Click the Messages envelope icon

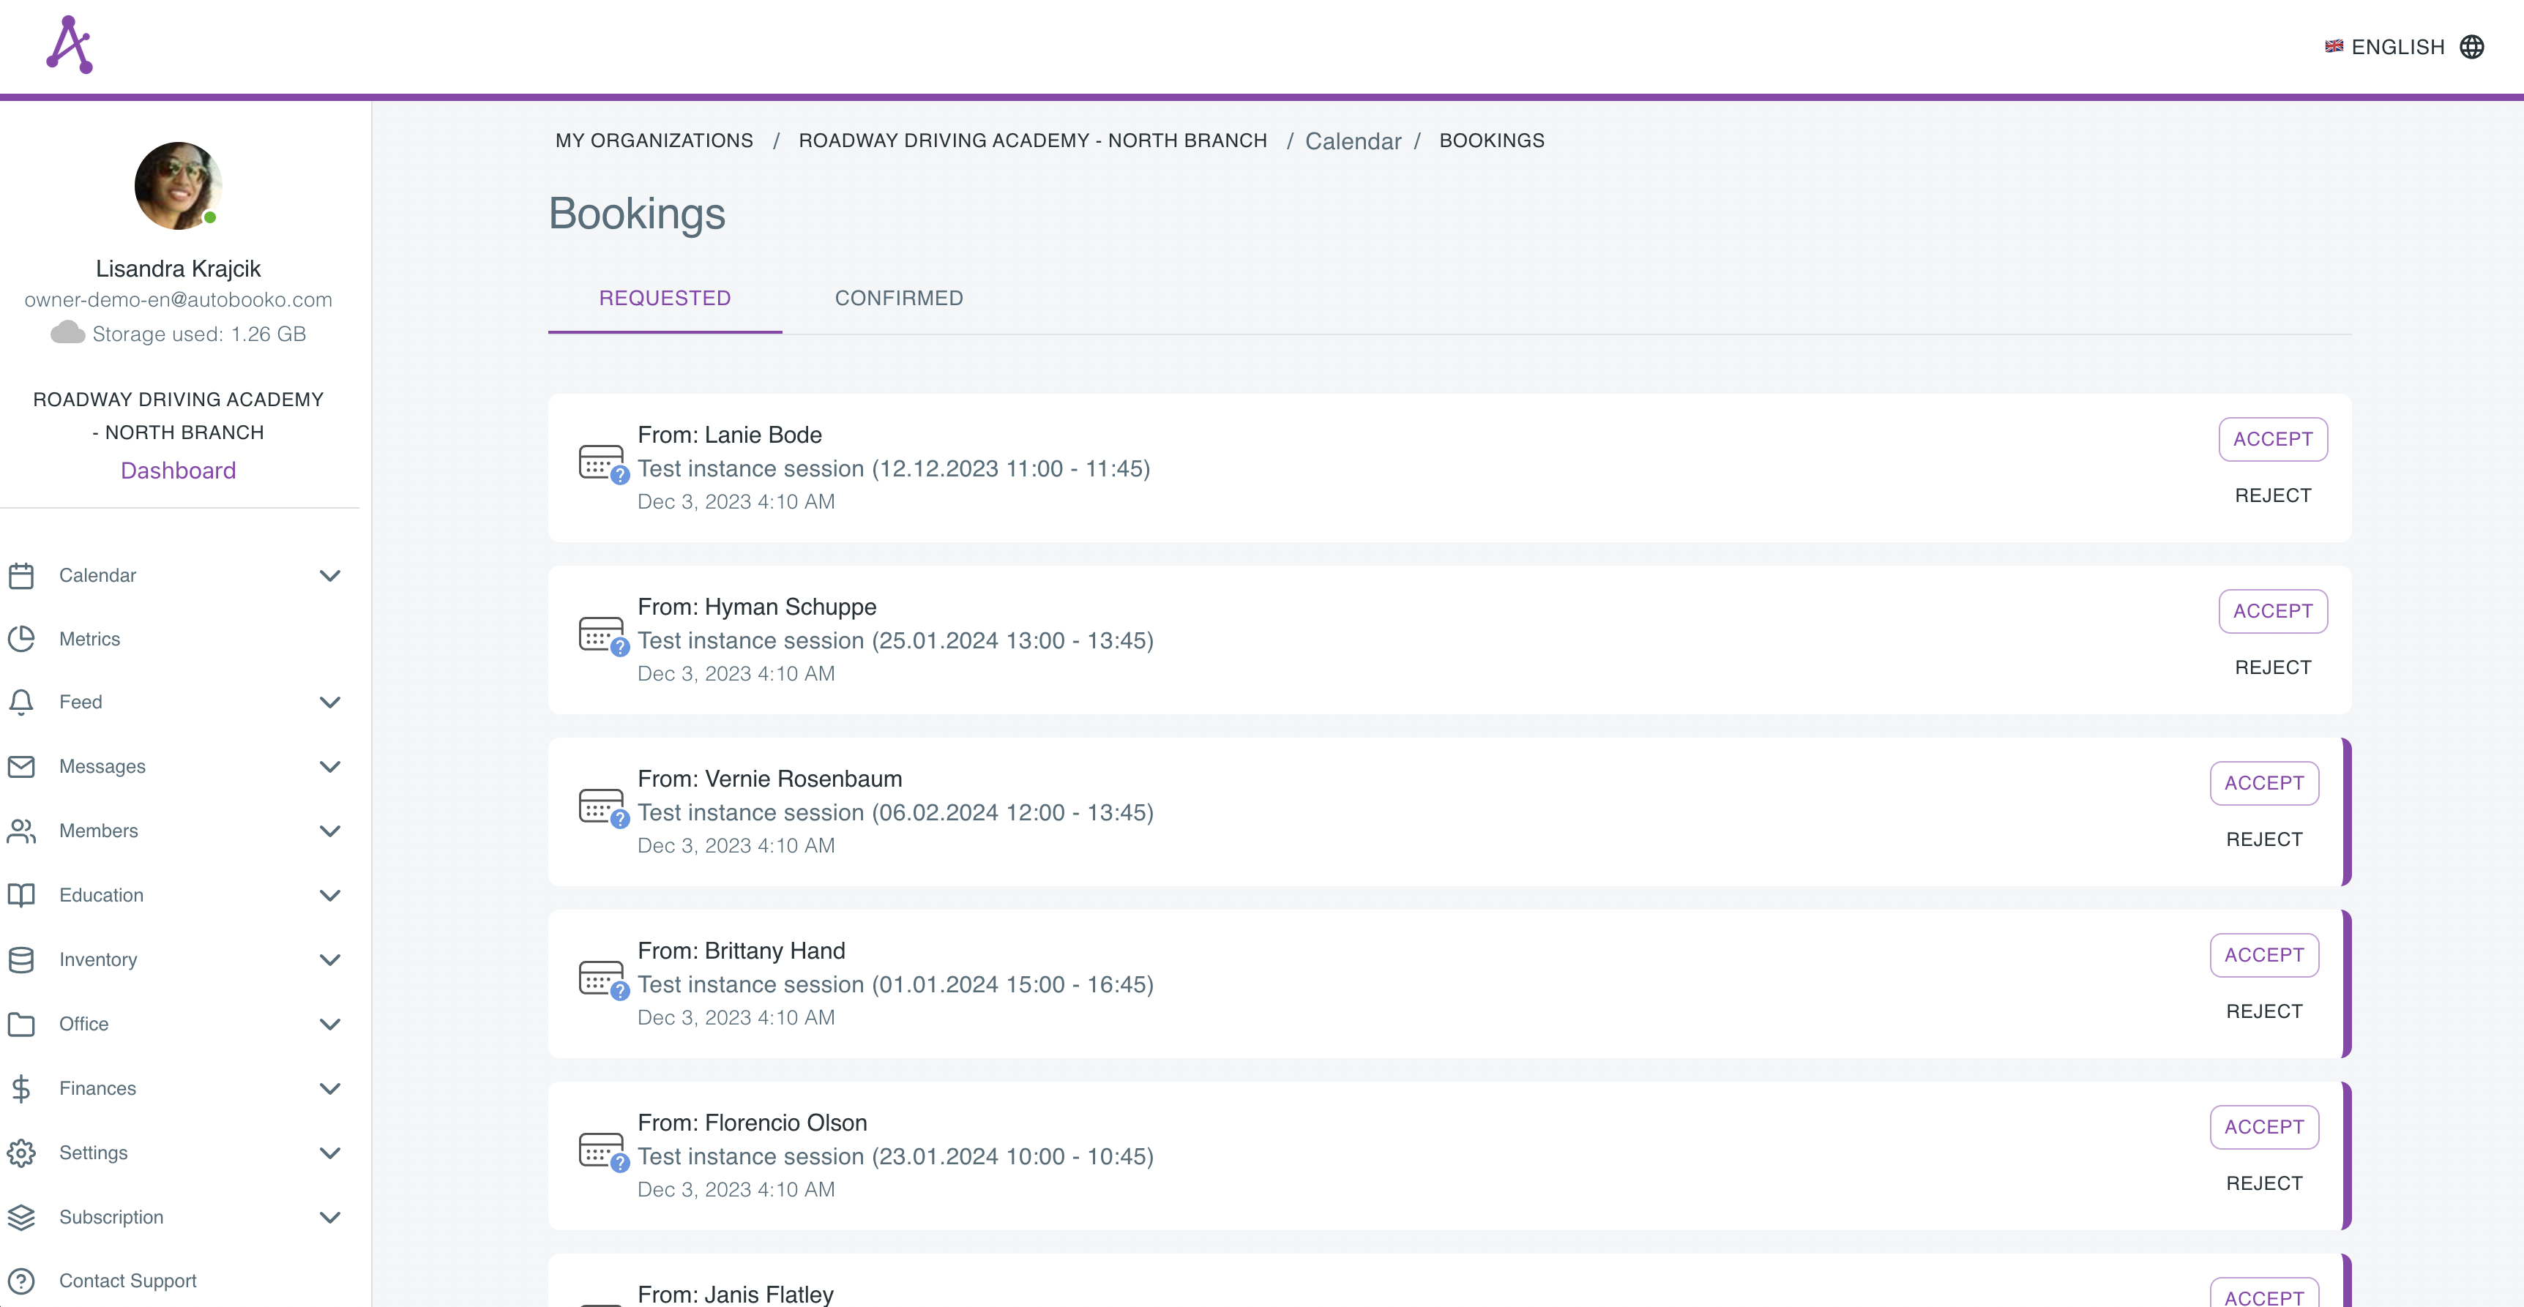[x=21, y=766]
